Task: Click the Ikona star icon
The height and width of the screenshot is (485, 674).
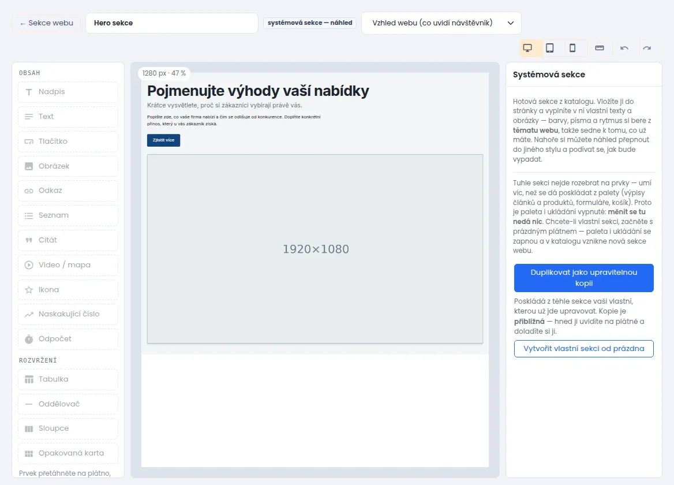Action: click(29, 290)
